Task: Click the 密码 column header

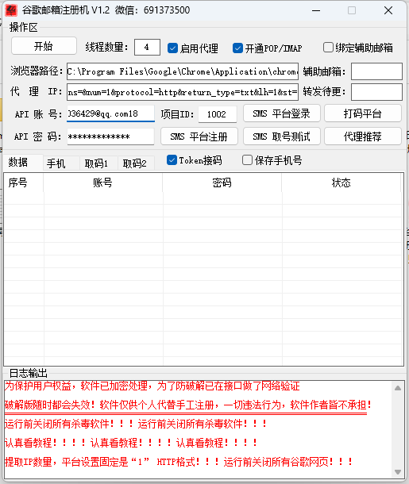Action: [x=222, y=182]
